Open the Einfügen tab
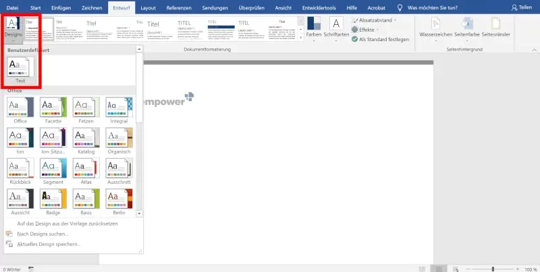 tap(61, 7)
